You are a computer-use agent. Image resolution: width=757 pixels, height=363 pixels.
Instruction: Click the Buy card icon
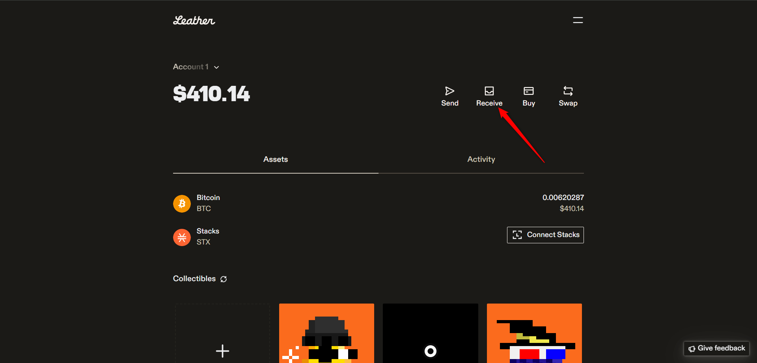[528, 91]
